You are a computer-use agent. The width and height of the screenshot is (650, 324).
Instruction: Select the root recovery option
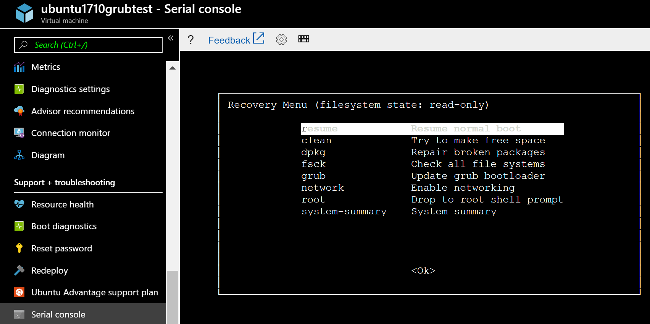(313, 200)
